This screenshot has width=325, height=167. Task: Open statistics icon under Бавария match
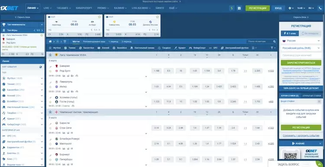pos(64,76)
